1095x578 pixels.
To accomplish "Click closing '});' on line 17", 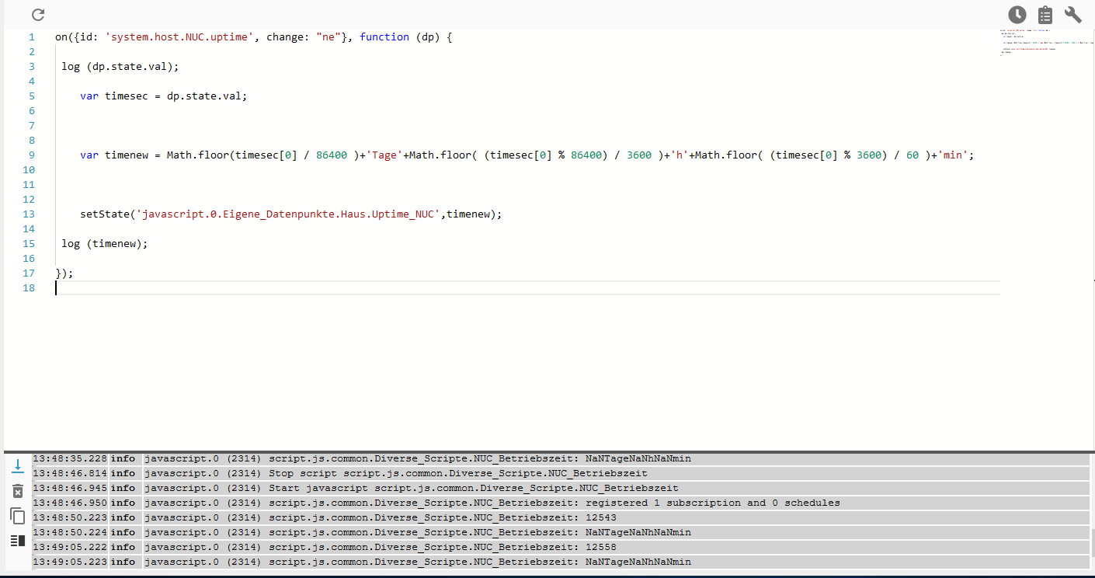I will [64, 273].
